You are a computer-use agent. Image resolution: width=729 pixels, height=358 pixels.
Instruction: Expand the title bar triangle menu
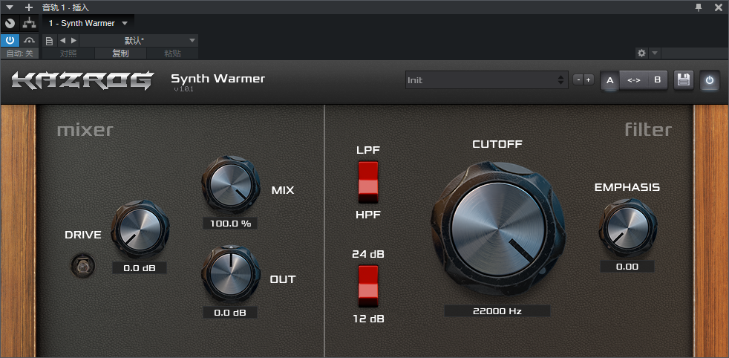tap(10, 7)
